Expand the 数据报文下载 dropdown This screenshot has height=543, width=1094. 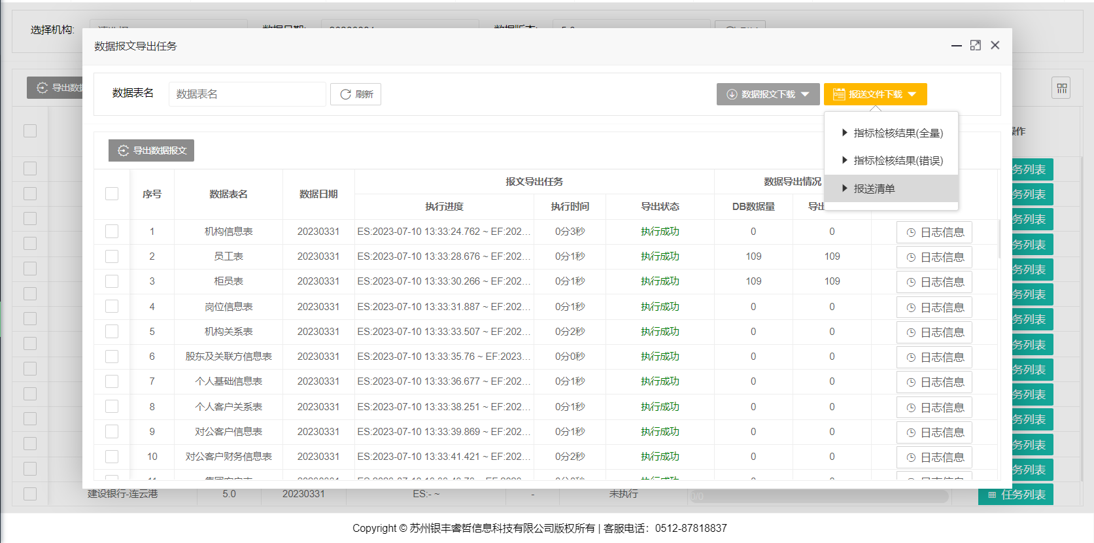(767, 94)
